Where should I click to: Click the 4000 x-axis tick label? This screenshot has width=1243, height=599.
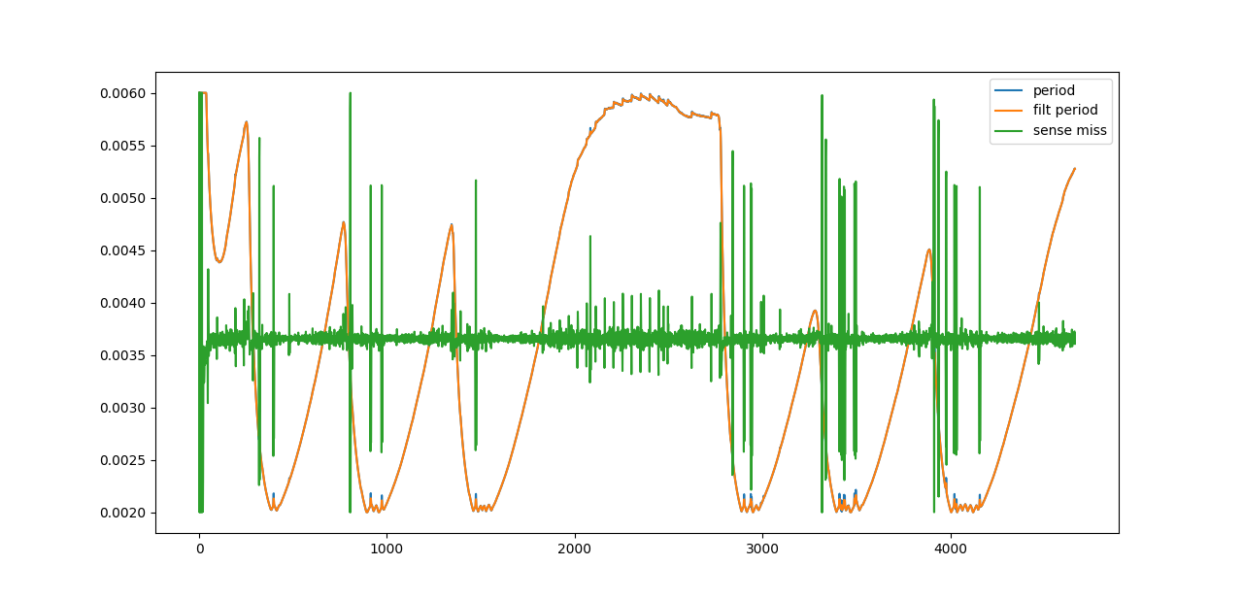point(950,549)
